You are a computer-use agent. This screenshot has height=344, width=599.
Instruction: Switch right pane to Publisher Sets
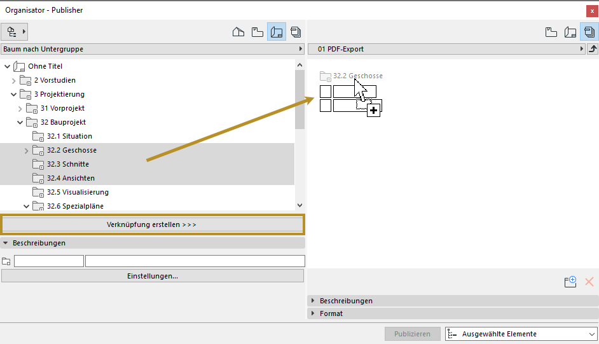589,32
